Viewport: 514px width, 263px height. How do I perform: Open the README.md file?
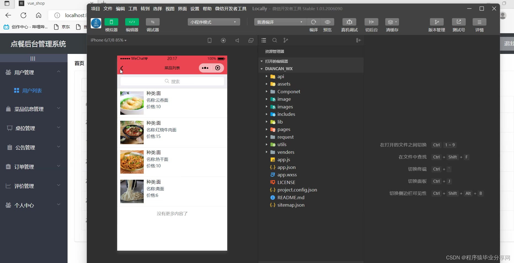point(311,198)
